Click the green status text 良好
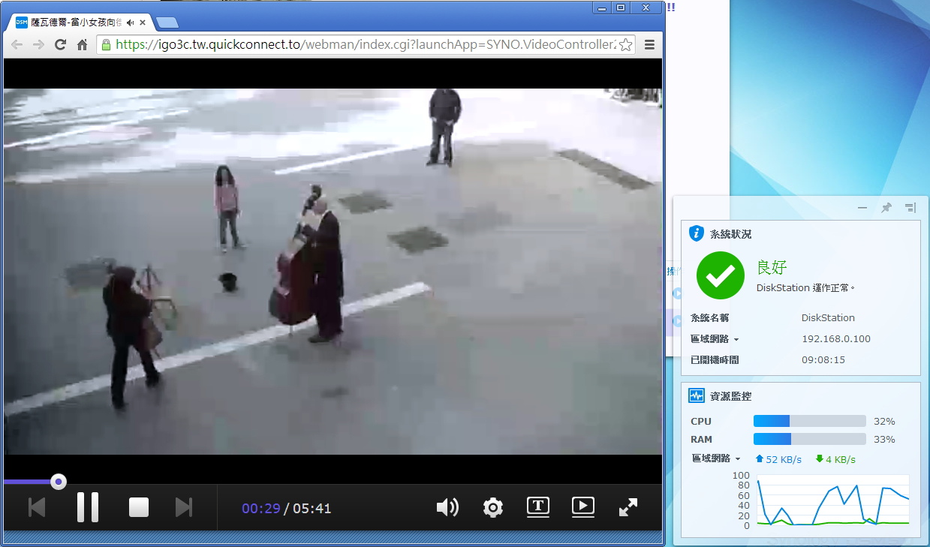The height and width of the screenshot is (547, 930). [x=772, y=267]
